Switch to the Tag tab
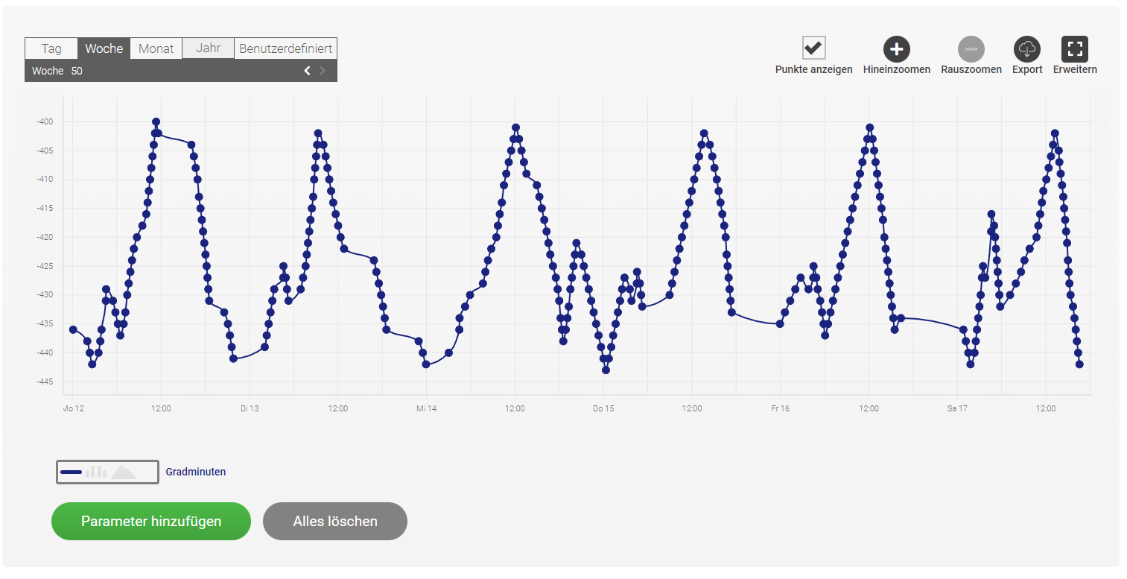 click(51, 48)
